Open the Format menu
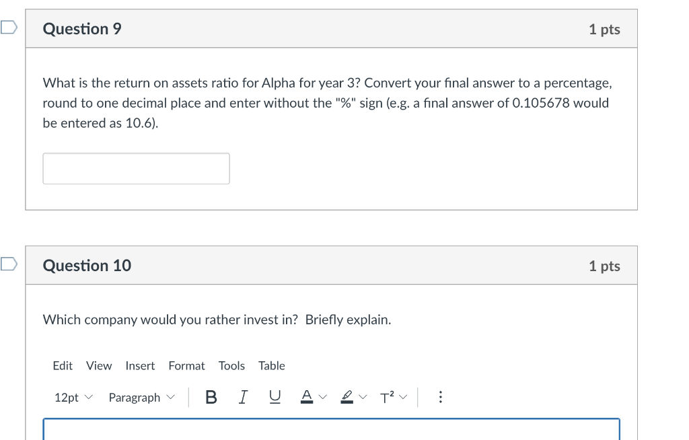Image resolution: width=689 pixels, height=440 pixels. (186, 365)
